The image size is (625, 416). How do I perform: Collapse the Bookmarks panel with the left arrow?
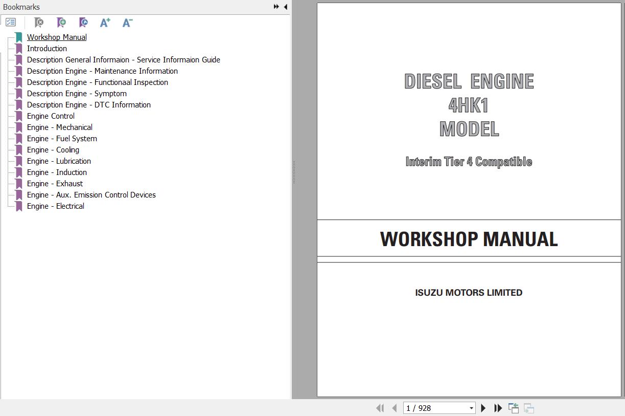pyautogui.click(x=285, y=7)
